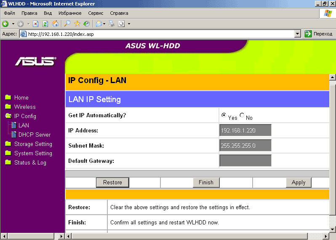Open the Home link in sidebar
This screenshot has width=336, height=240.
coord(21,97)
